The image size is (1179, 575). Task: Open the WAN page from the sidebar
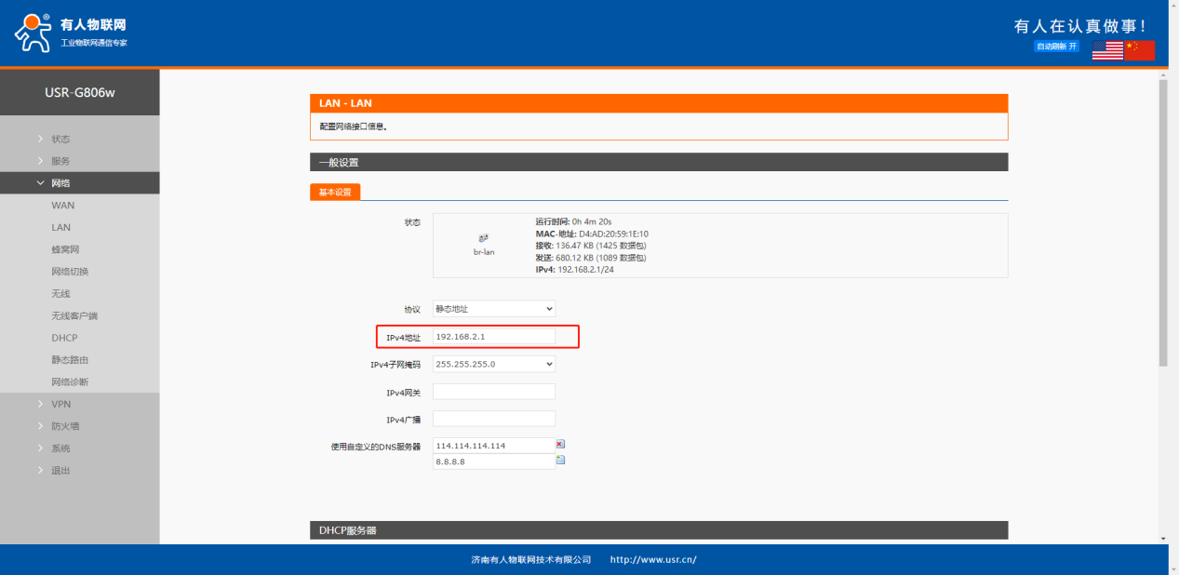62,206
